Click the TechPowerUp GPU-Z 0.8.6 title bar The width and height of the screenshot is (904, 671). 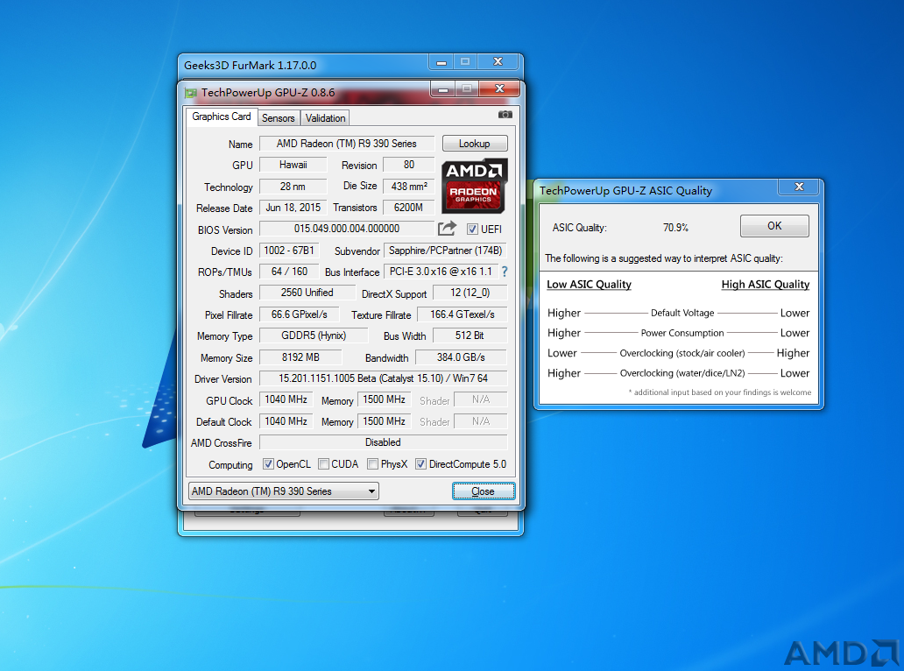[307, 92]
